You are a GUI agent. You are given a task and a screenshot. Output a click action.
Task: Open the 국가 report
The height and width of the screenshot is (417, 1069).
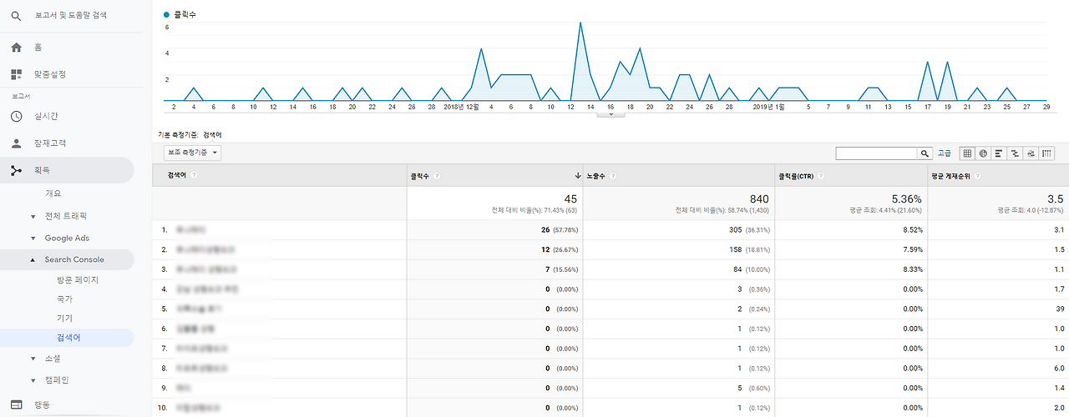tap(64, 299)
